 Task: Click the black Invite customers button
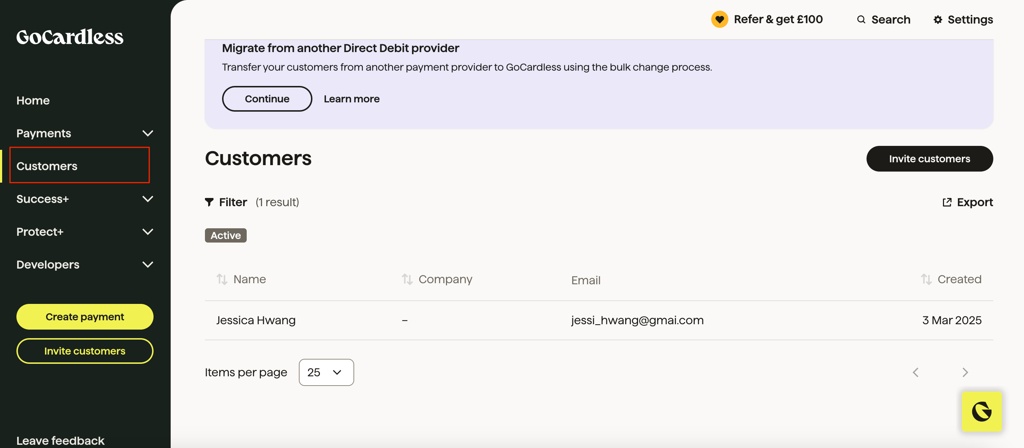(x=929, y=159)
